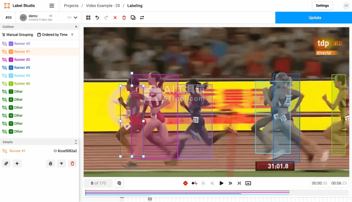Open the Settings button
This screenshot has height=202, width=352.
(x=322, y=6)
